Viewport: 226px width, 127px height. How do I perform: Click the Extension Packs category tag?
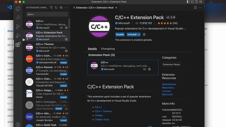pos(171,64)
